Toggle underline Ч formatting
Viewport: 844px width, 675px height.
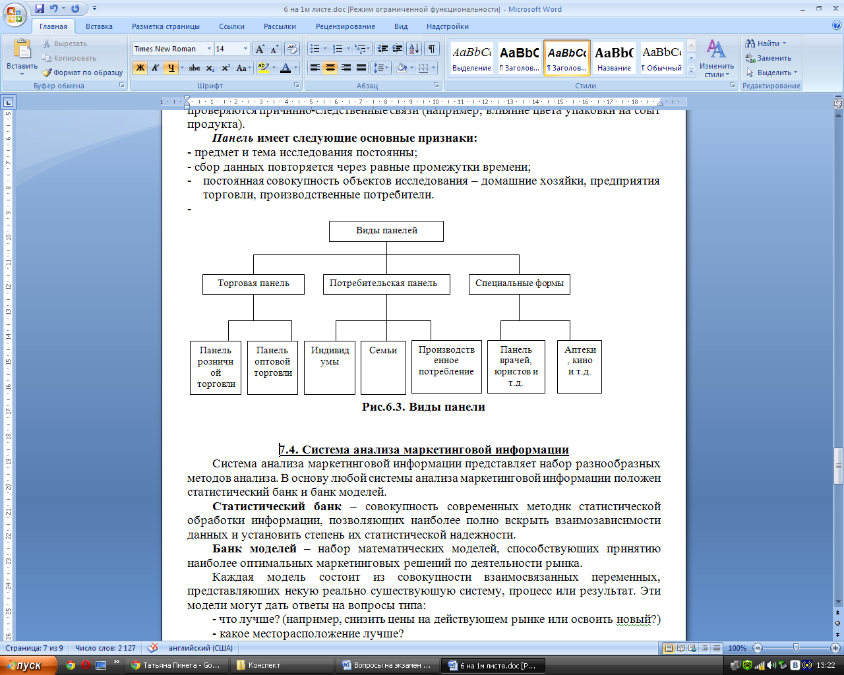pyautogui.click(x=171, y=68)
